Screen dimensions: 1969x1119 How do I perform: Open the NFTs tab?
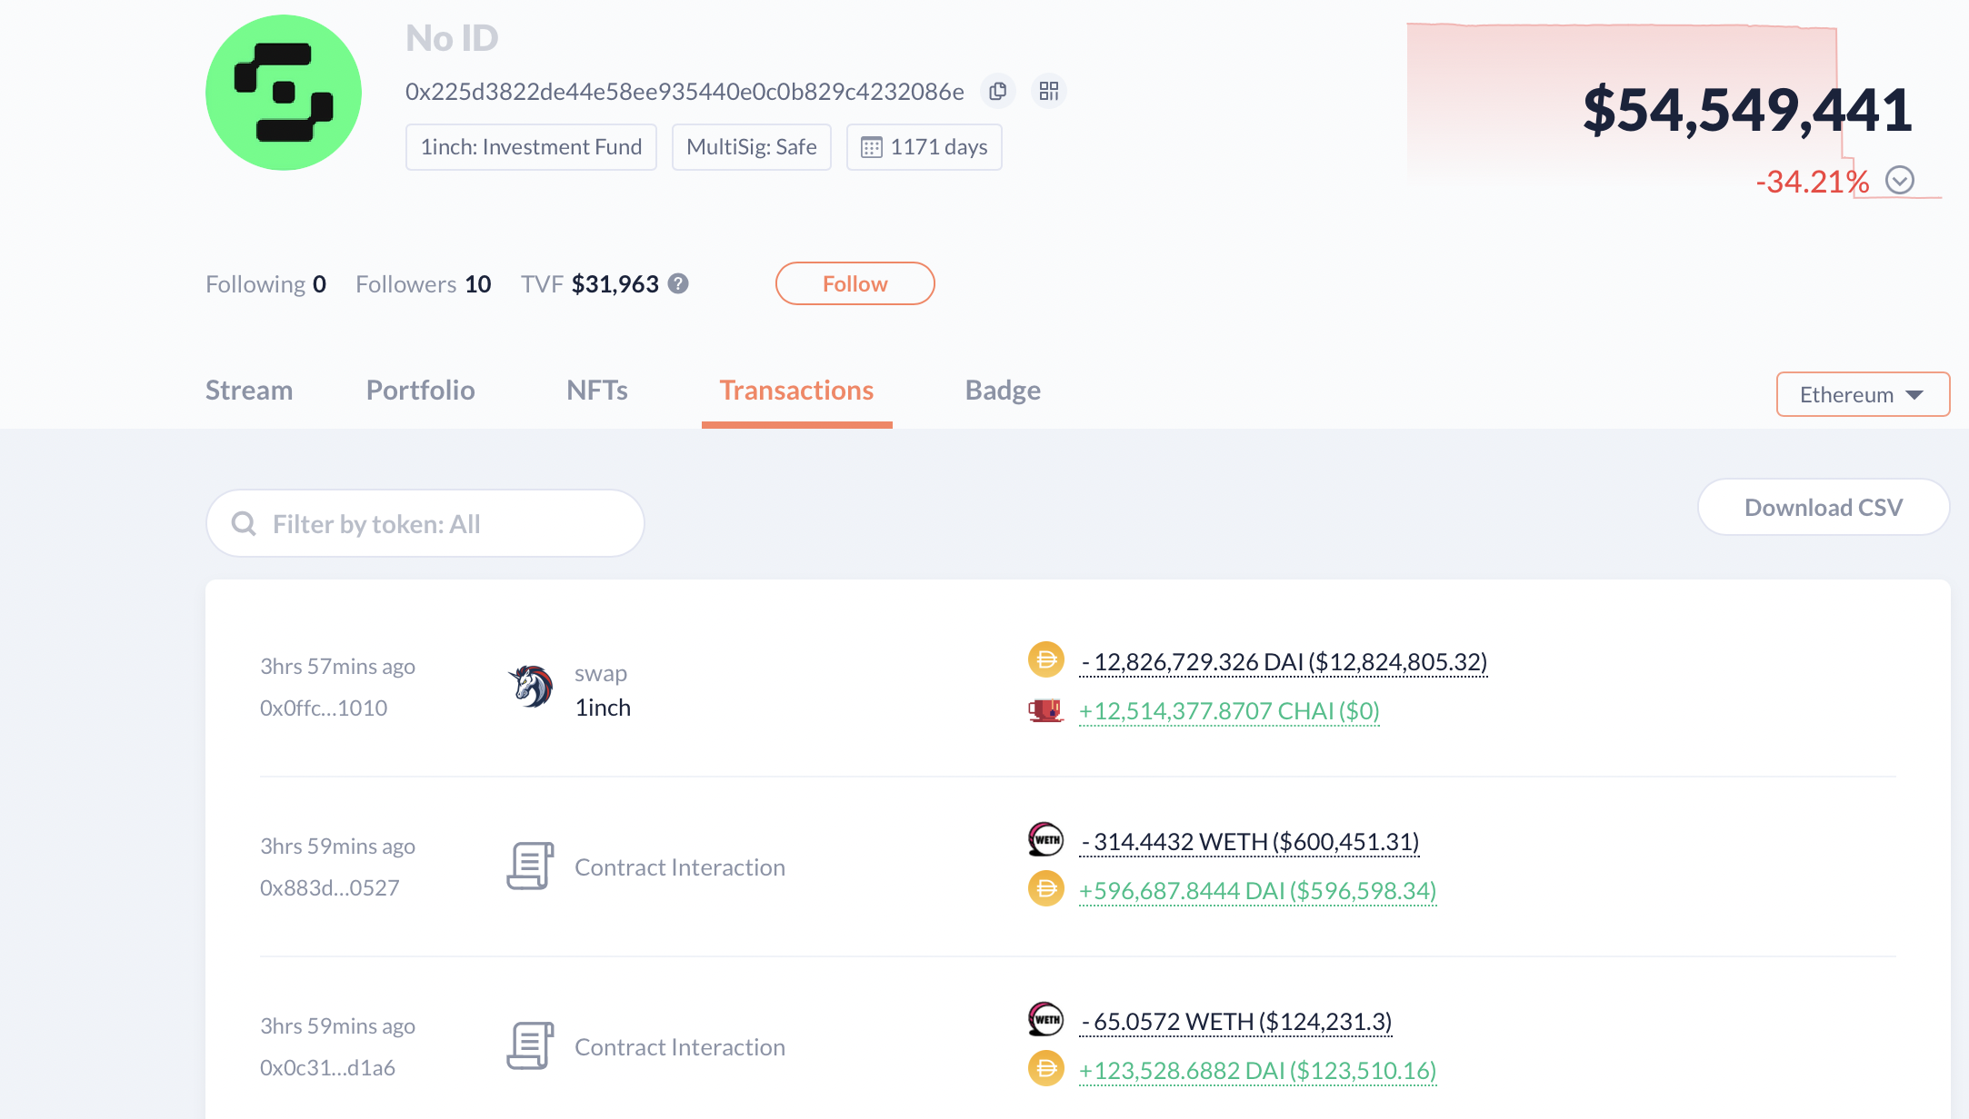[597, 391]
